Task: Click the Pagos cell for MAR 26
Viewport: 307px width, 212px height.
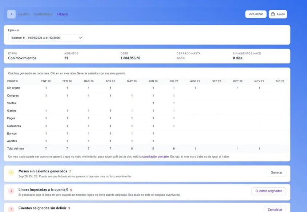Action: coord(89,118)
